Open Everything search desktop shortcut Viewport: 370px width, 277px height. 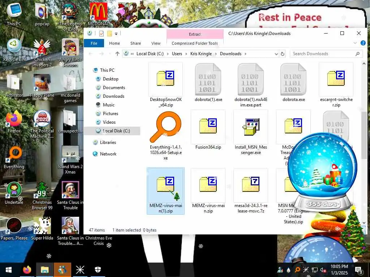tap(14, 157)
